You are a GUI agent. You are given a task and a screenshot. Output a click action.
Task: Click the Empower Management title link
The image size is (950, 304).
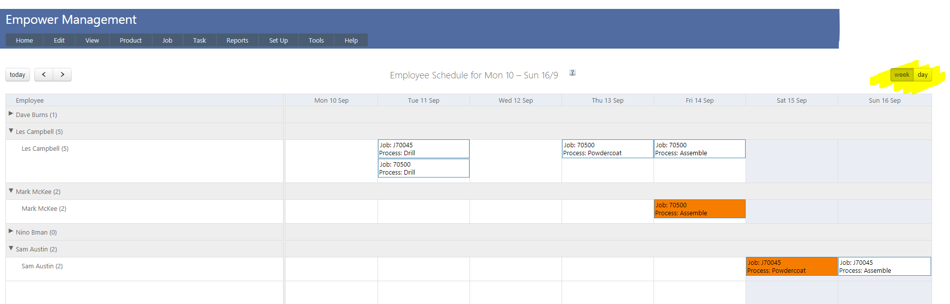point(71,20)
